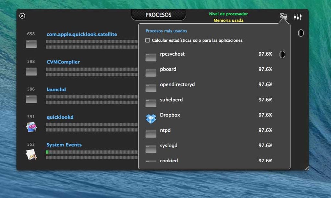Select the pboard row name
The image size is (331, 198).
pyautogui.click(x=168, y=69)
